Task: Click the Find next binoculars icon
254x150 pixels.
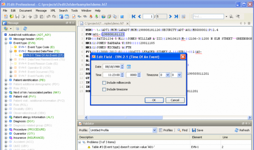Action: click(x=238, y=17)
